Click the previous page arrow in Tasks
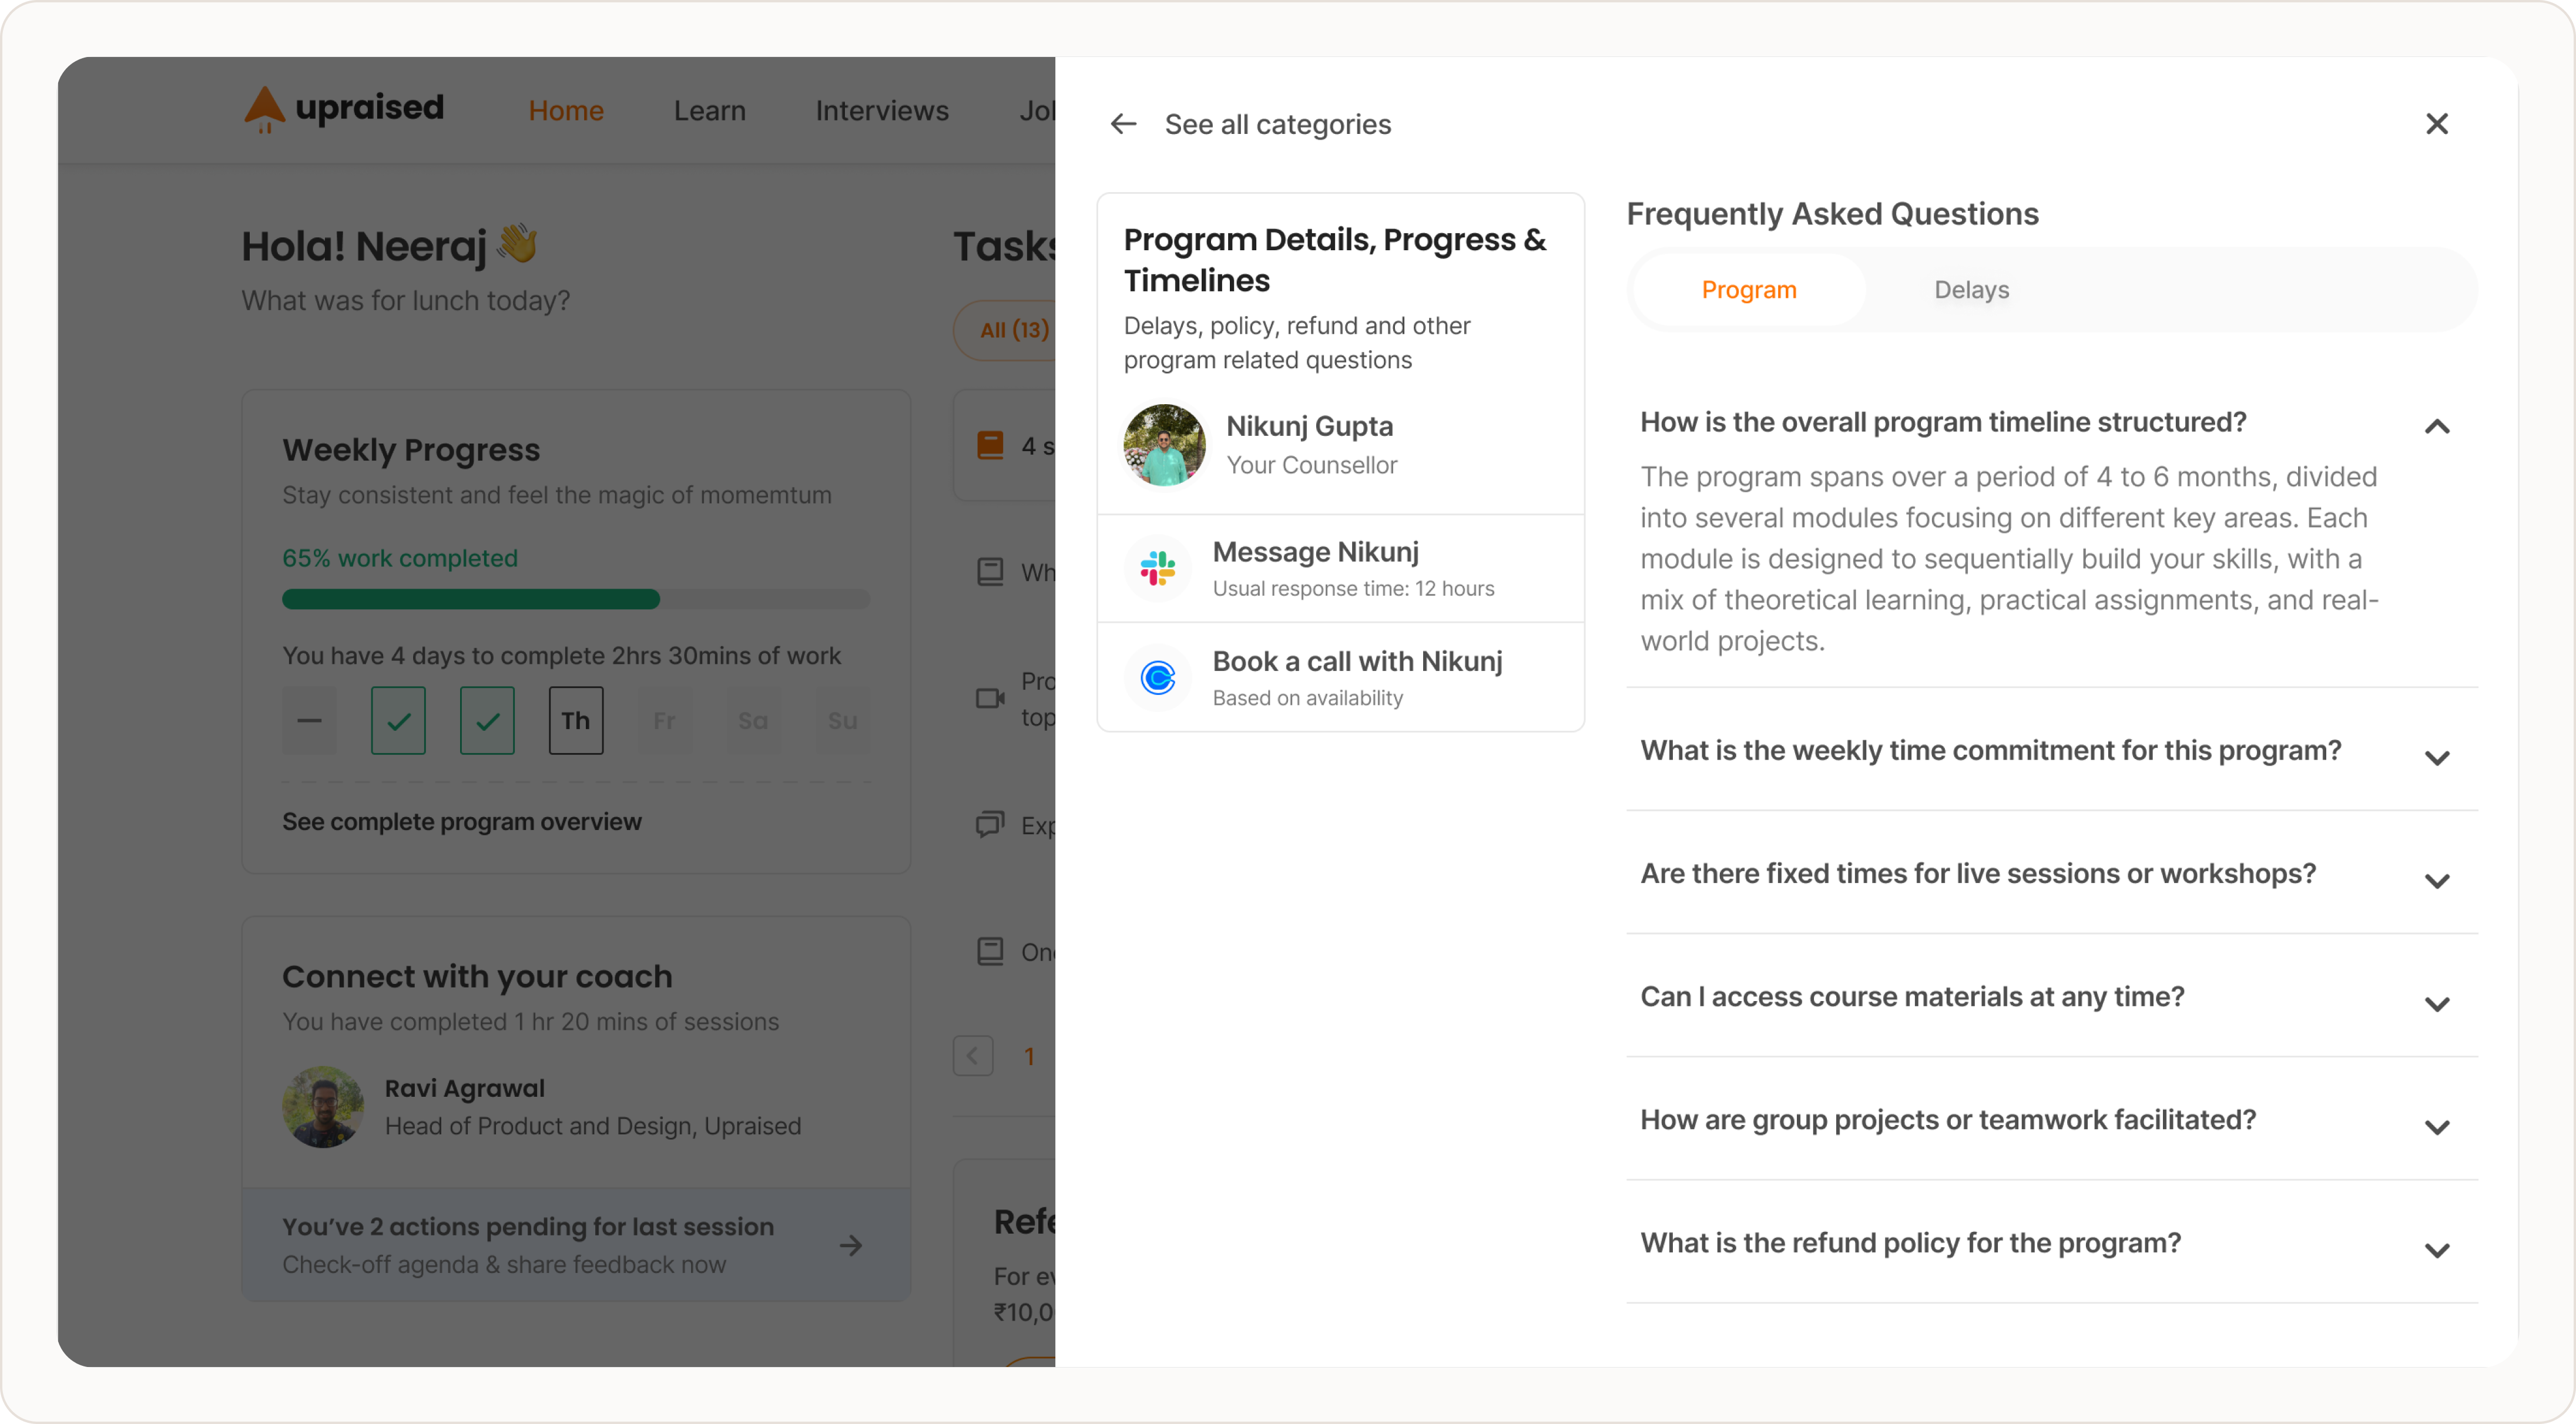The width and height of the screenshot is (2576, 1424). 973,1056
